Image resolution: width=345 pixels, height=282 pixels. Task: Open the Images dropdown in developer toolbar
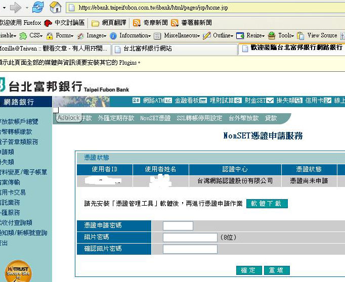tap(92, 35)
